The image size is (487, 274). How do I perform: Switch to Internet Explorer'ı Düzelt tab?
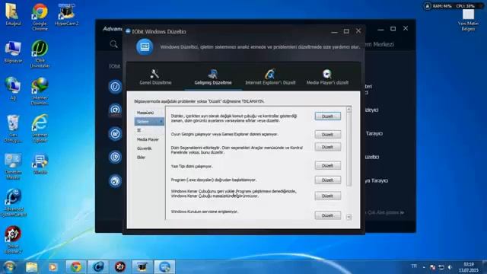pos(270,77)
